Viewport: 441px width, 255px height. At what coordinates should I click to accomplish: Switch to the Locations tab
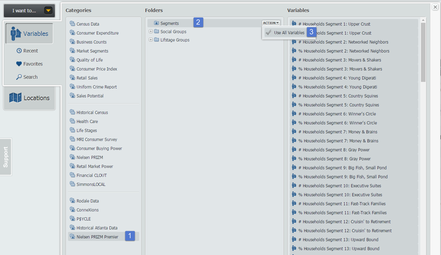29,98
